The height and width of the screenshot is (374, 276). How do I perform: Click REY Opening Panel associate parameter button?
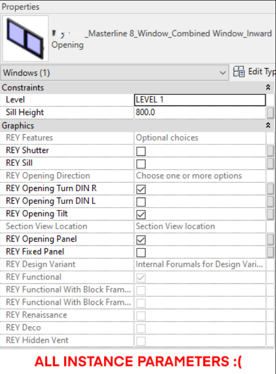click(270, 240)
